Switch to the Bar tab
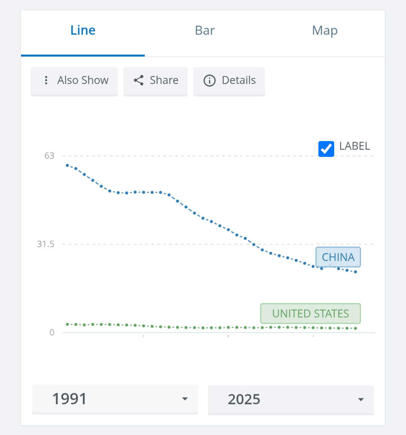The height and width of the screenshot is (435, 406). (205, 30)
